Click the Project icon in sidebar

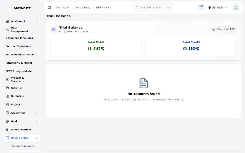pos(7,104)
